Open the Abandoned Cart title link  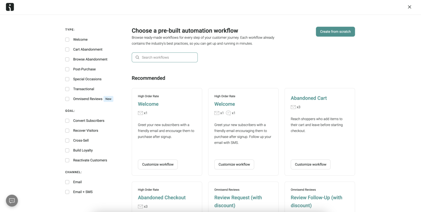coord(309,98)
